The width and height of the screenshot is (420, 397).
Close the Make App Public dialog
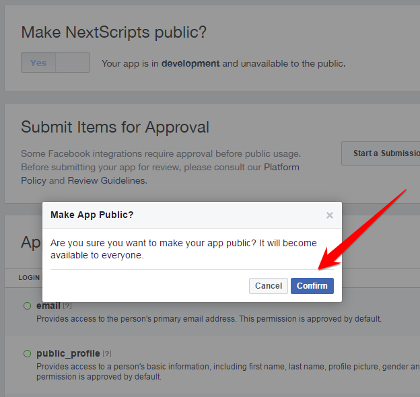(329, 215)
